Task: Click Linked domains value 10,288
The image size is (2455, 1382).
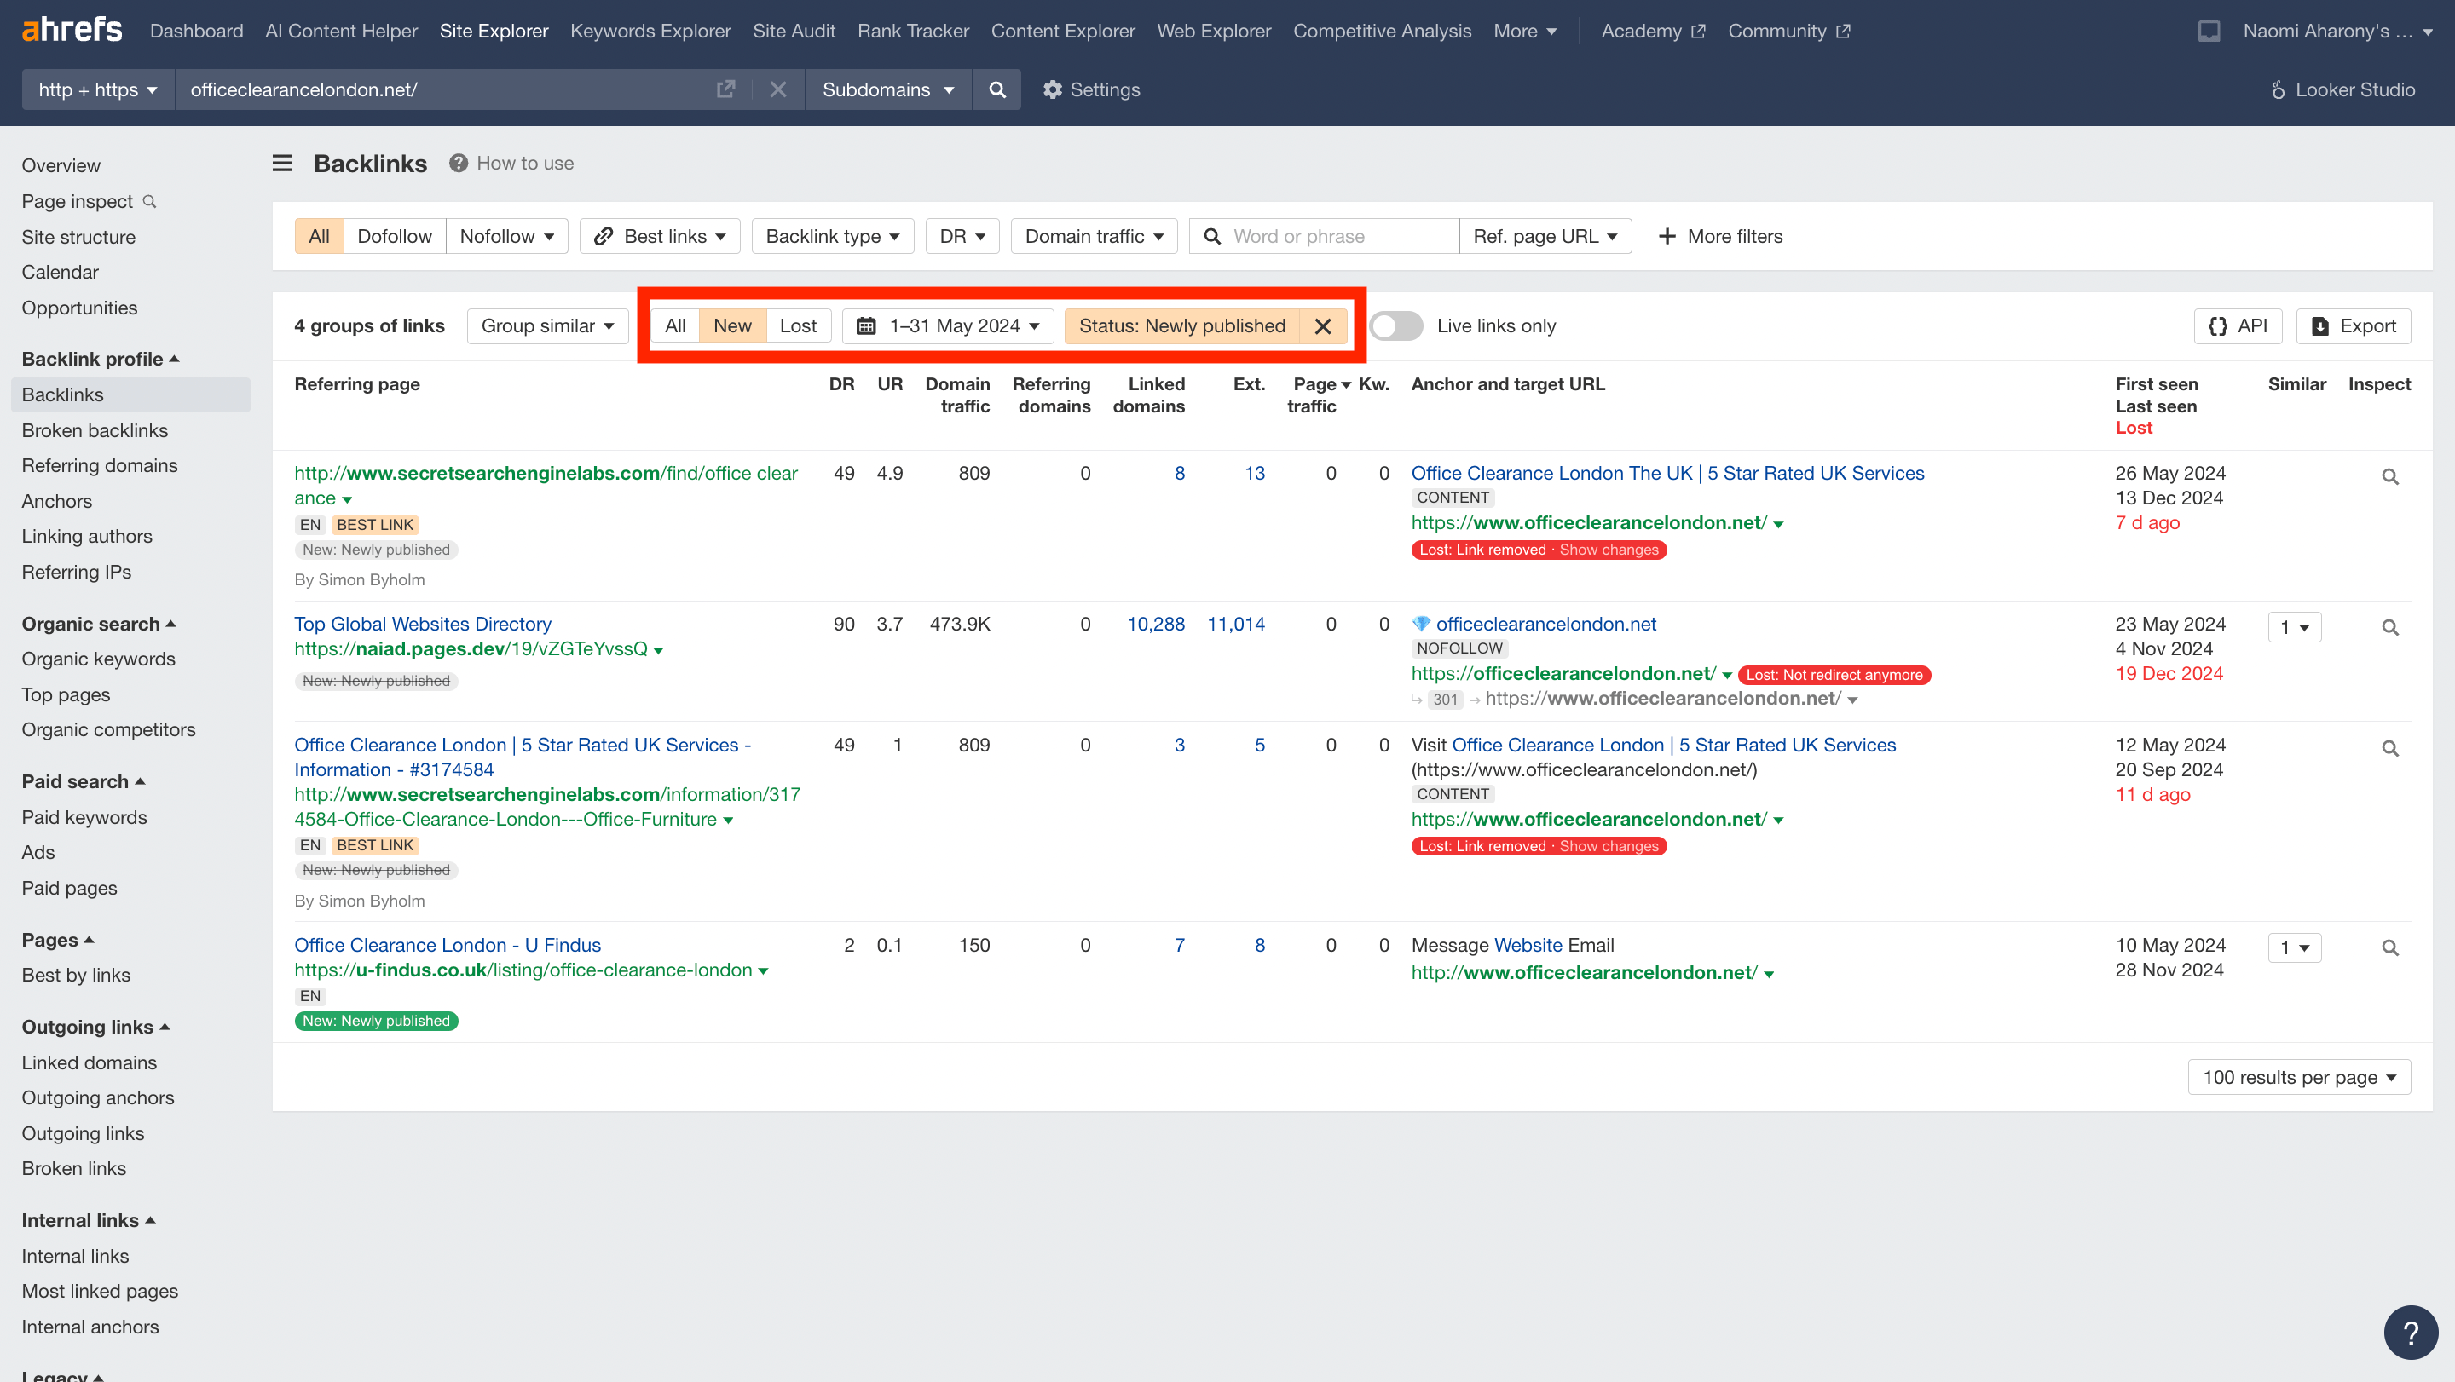Action: click(x=1155, y=624)
